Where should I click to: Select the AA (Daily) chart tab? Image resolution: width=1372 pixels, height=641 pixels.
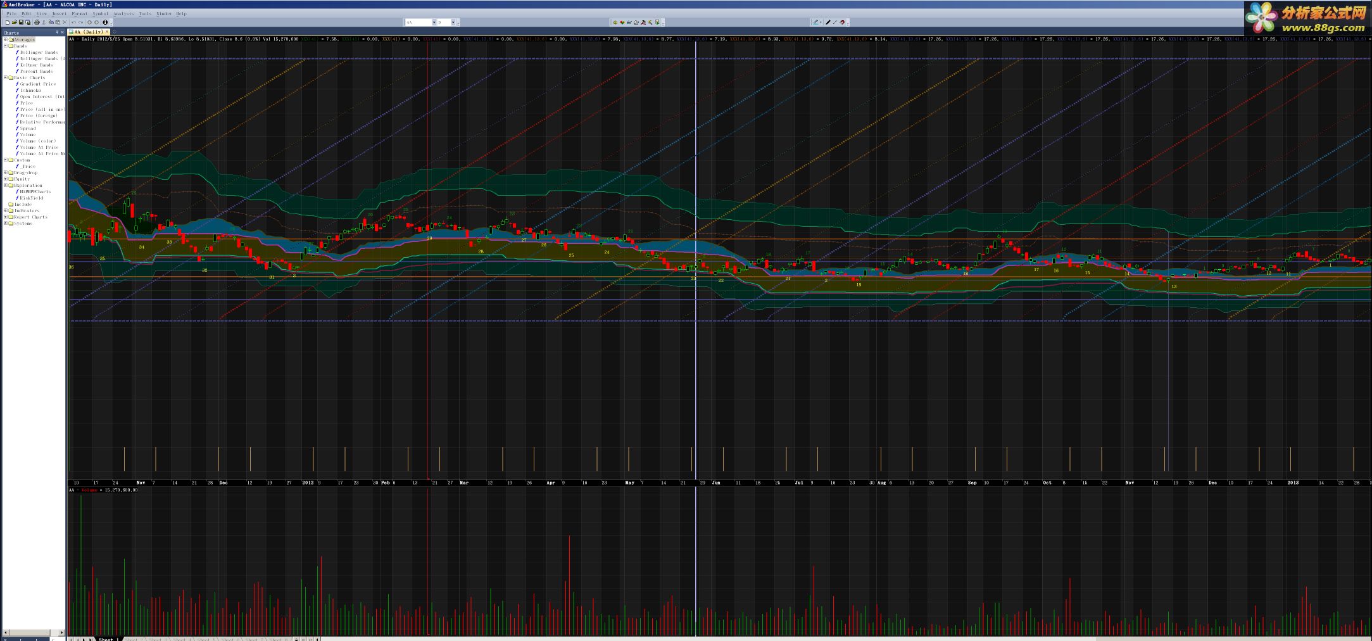(x=89, y=32)
